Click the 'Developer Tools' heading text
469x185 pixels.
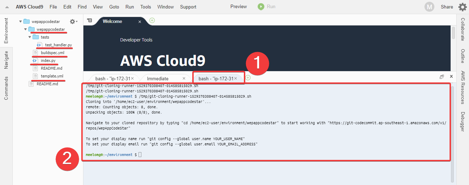136,40
